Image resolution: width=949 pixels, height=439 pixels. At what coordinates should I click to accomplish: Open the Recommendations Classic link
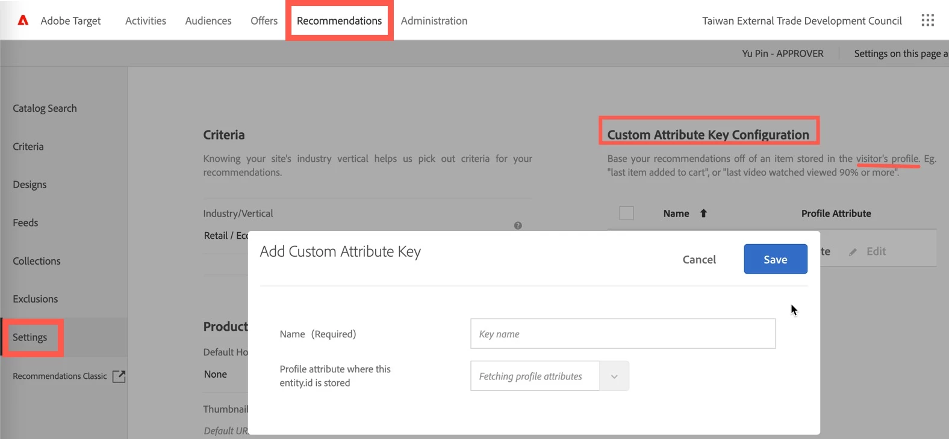point(60,376)
